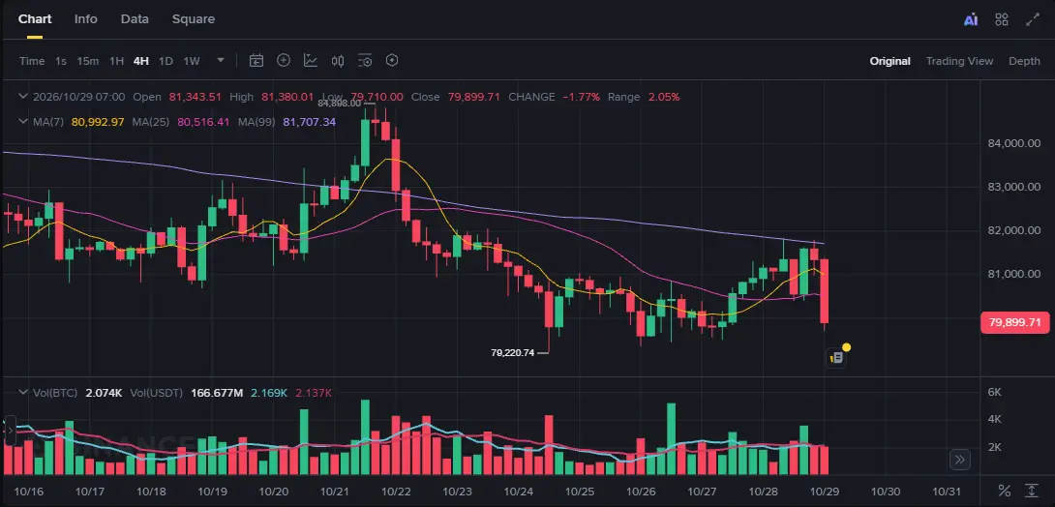The image size is (1055, 507).
Task: Click the 82,000.00 price axis label
Action: [x=1014, y=230]
